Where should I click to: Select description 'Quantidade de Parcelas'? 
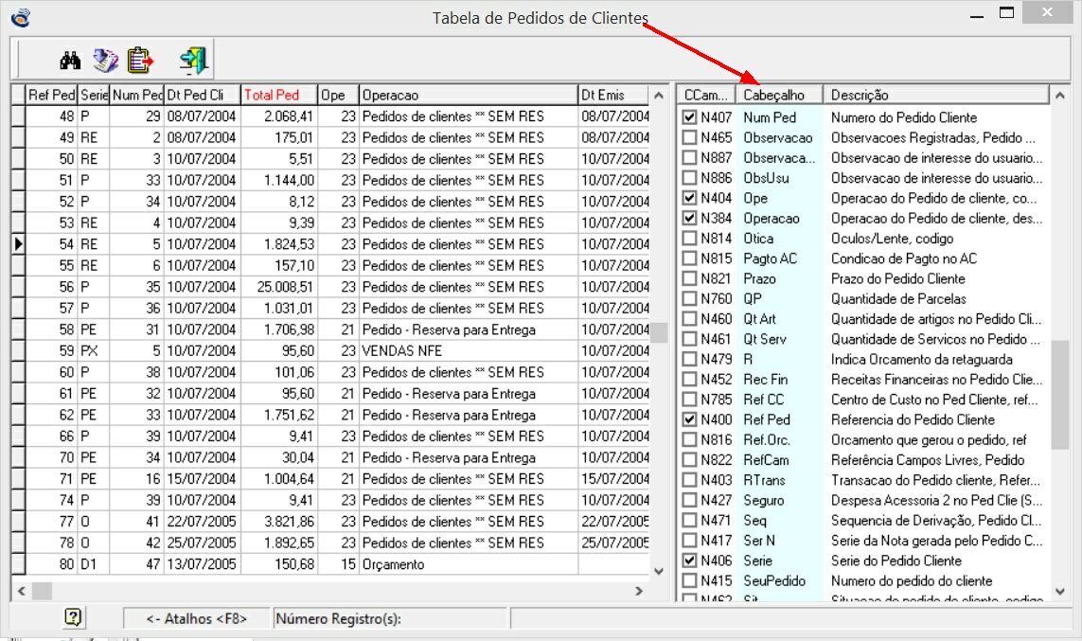[897, 299]
